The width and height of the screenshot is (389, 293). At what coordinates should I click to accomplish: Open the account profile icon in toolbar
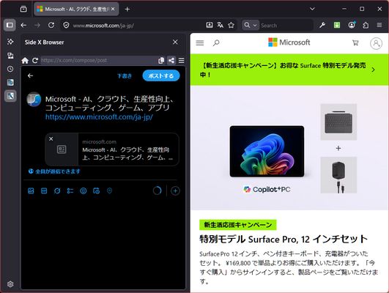[x=352, y=25]
